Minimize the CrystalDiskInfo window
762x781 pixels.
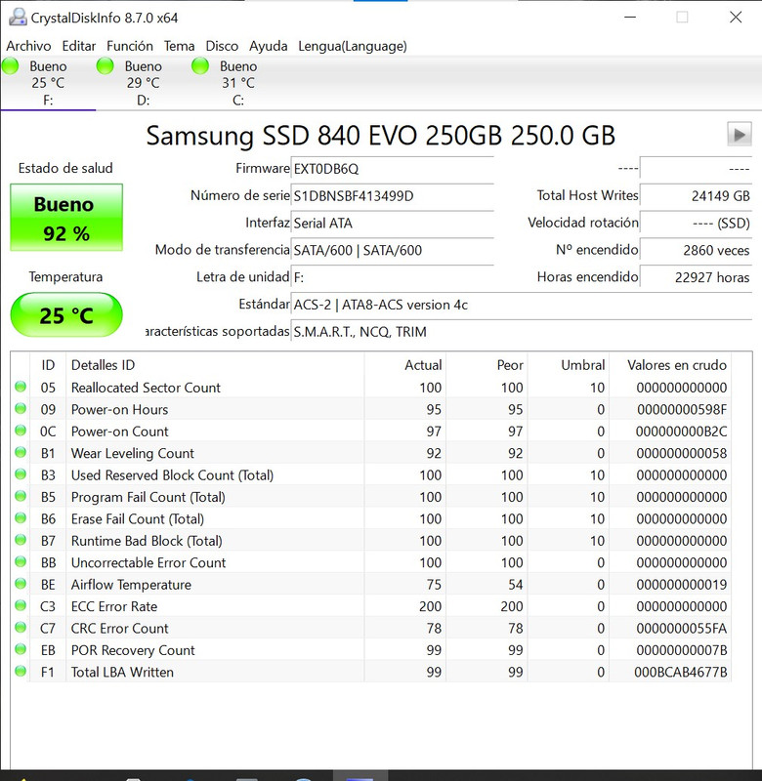[x=630, y=18]
